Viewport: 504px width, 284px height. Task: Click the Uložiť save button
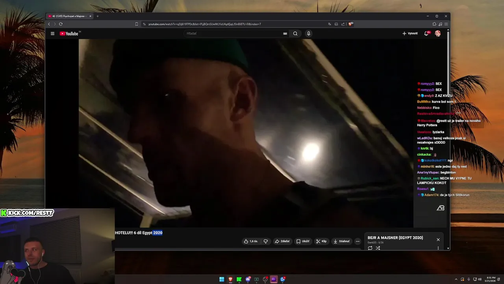click(x=303, y=241)
